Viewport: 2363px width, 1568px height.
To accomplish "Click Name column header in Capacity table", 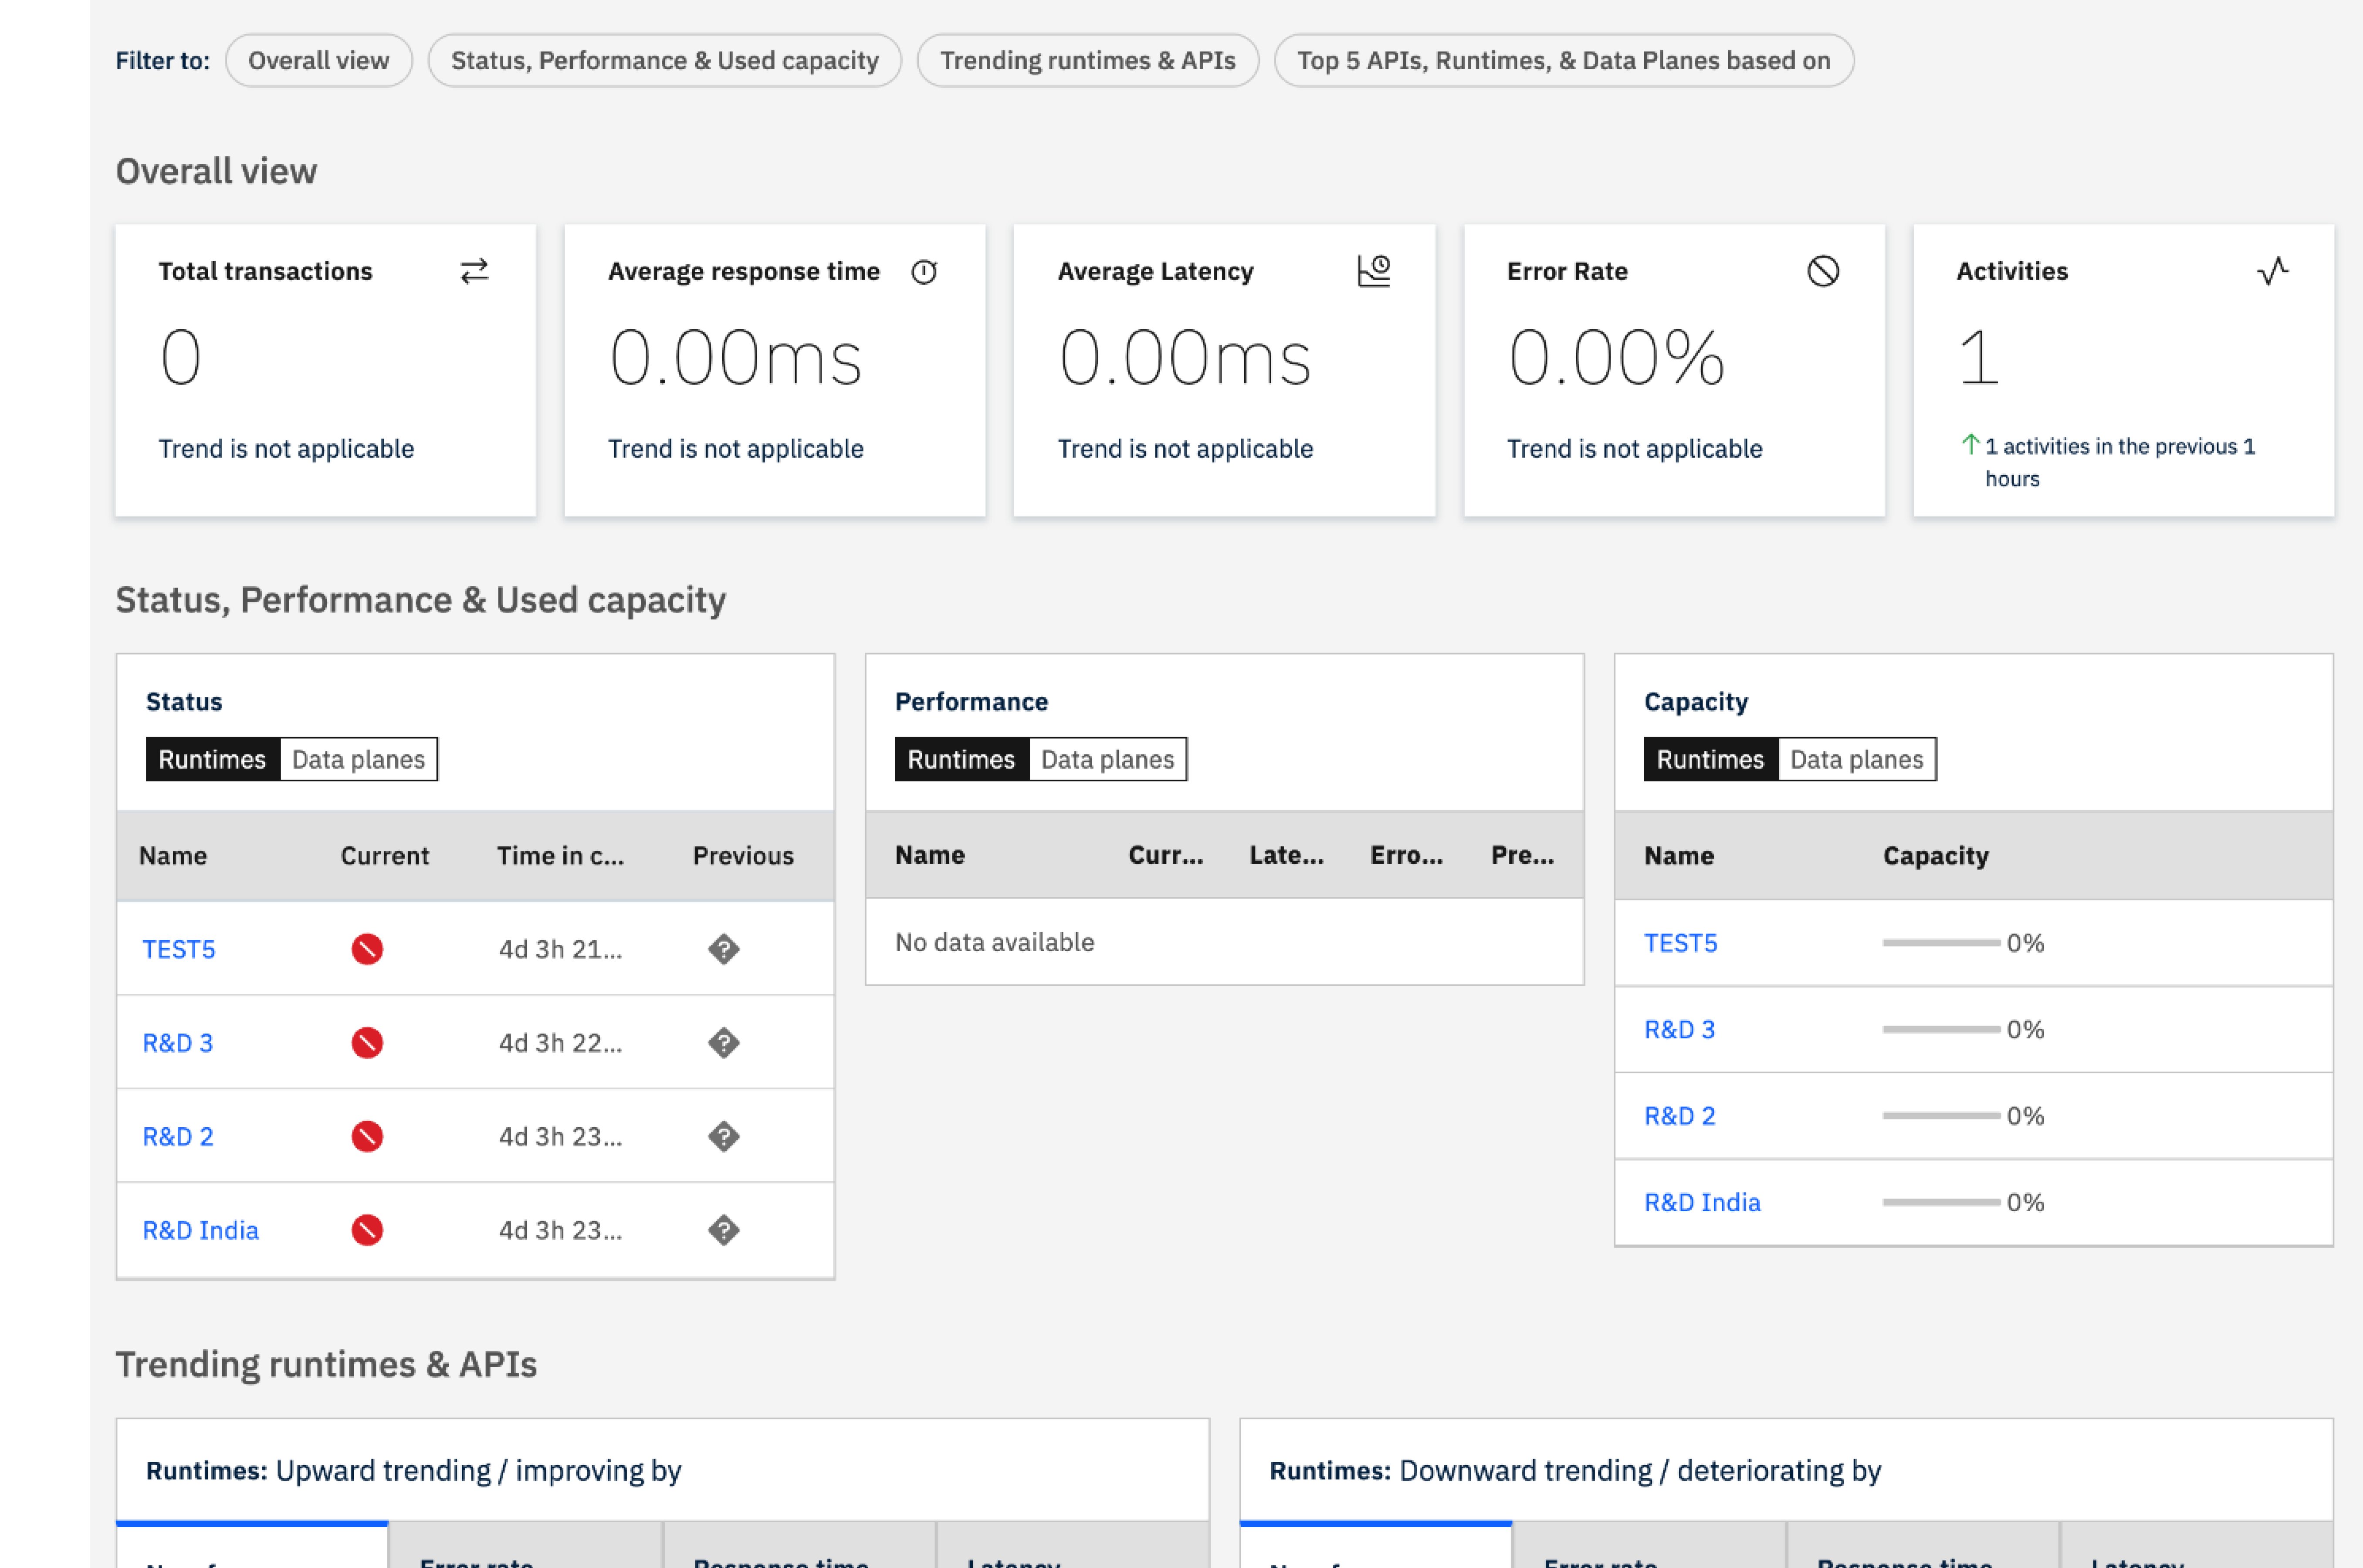I will [1679, 856].
